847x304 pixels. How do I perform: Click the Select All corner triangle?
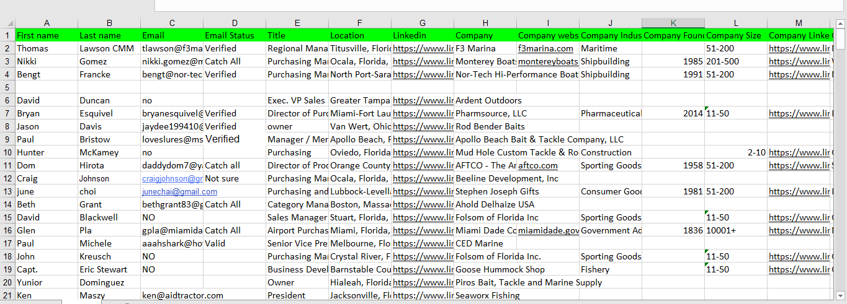coord(7,23)
